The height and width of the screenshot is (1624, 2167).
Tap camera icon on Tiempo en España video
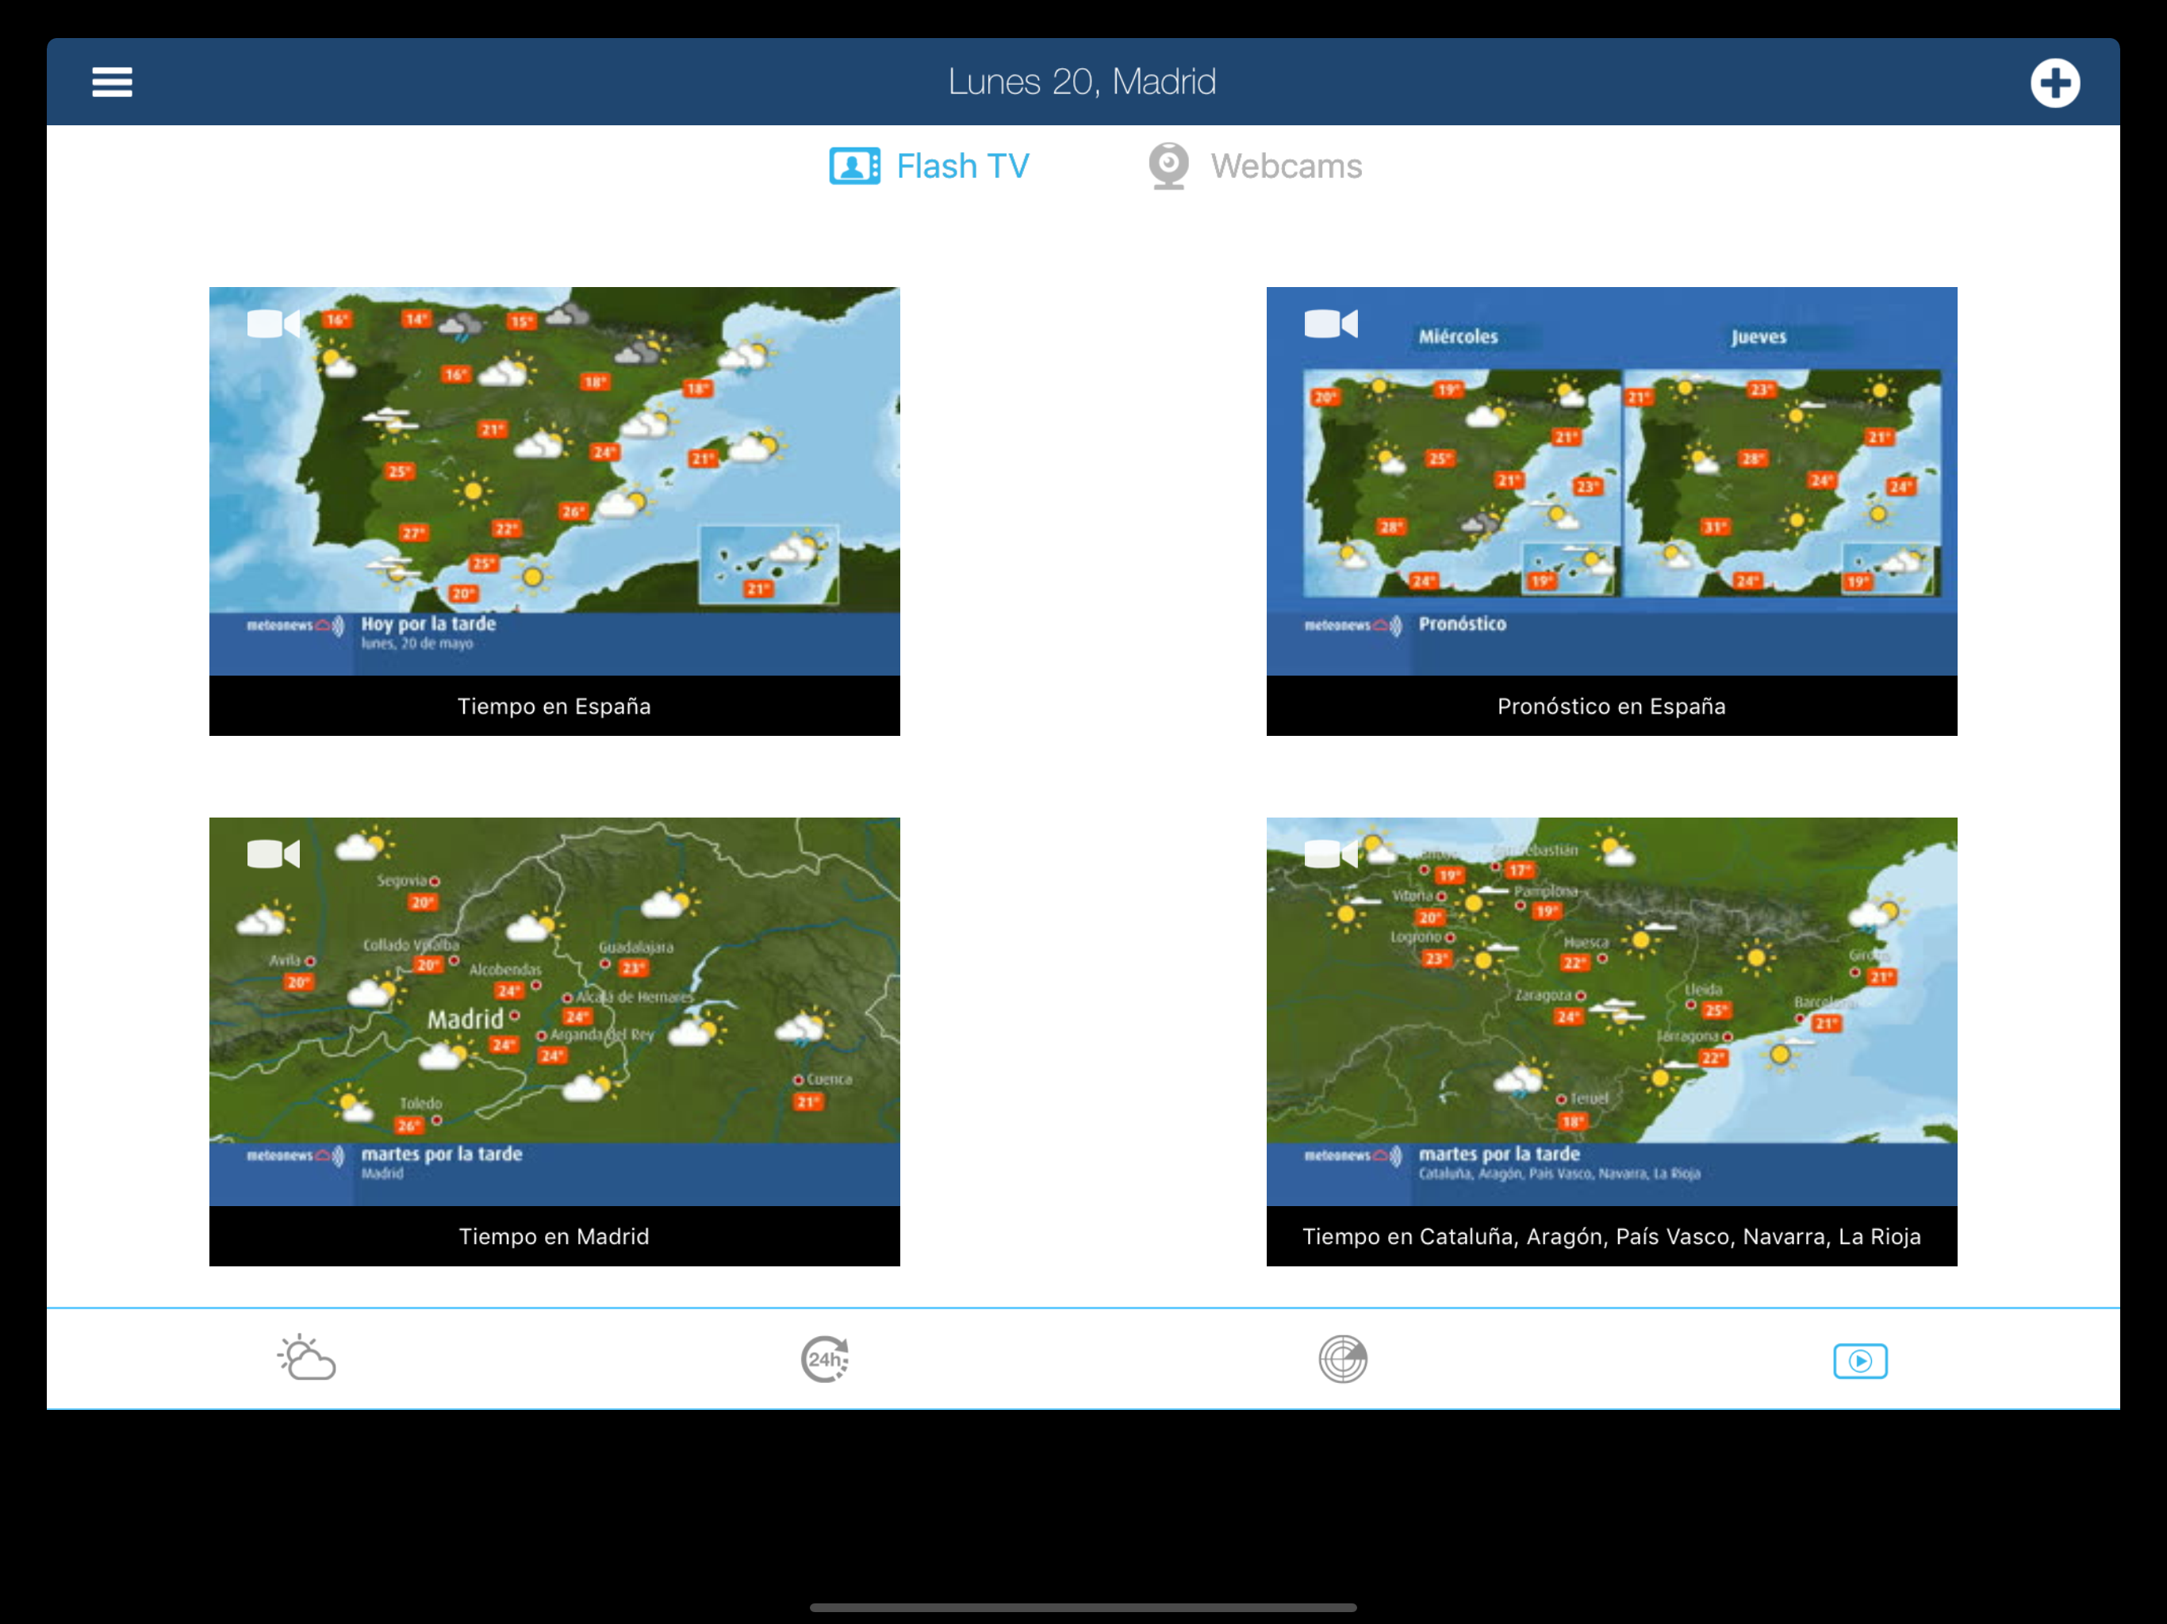click(x=274, y=324)
